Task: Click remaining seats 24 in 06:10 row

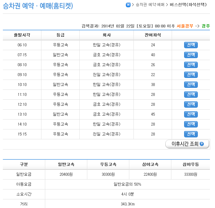Action: point(153,45)
